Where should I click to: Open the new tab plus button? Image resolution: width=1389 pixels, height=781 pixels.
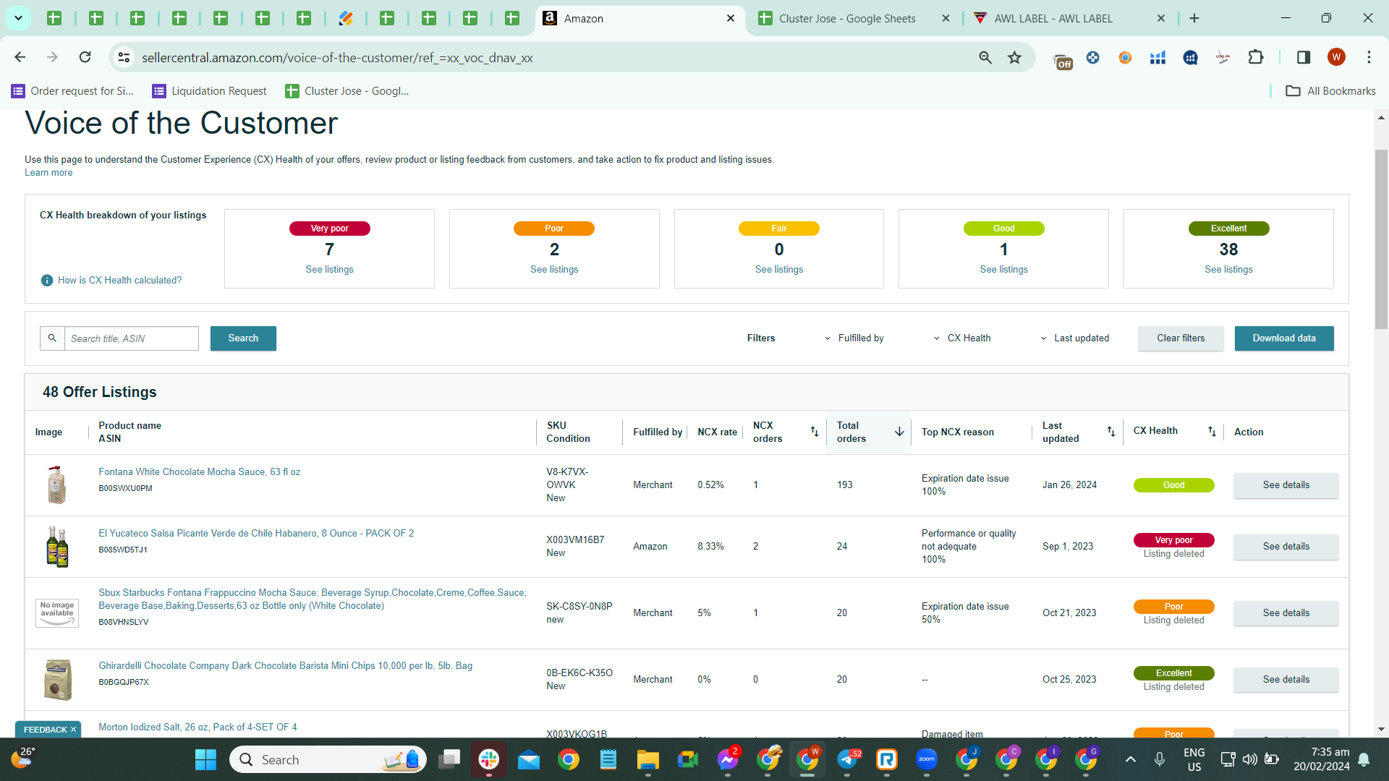pyautogui.click(x=1194, y=18)
